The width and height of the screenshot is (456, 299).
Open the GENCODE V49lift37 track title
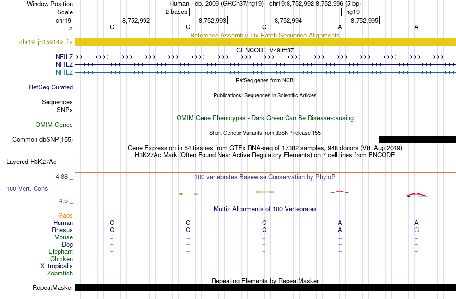264,50
